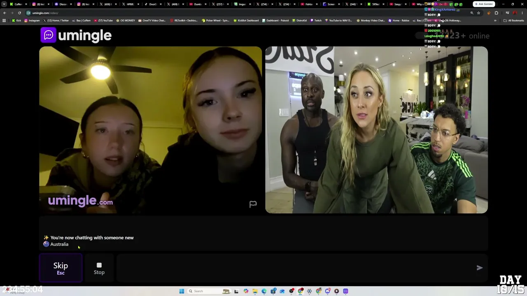Open the OmeTV Video Chat bookmark

152,21
